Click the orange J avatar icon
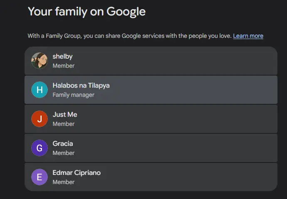 [x=40, y=119]
